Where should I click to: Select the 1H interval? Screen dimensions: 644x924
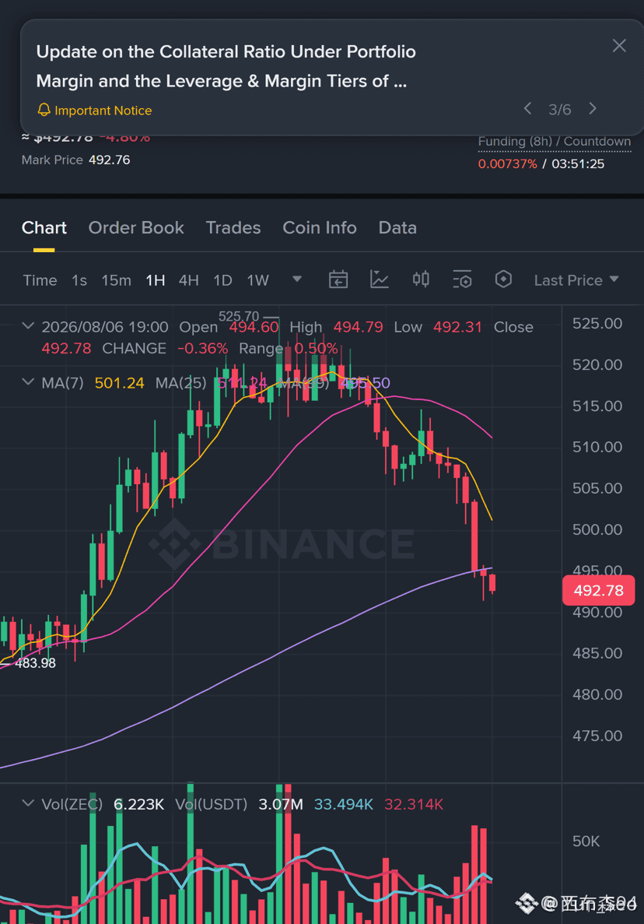pyautogui.click(x=156, y=280)
